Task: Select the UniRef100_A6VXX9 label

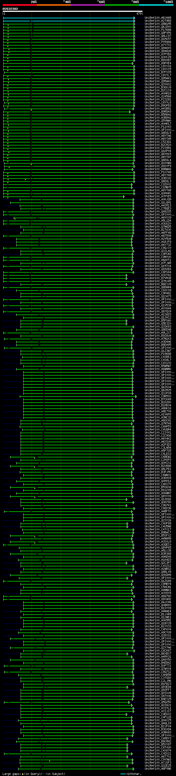Action: click(x=158, y=218)
